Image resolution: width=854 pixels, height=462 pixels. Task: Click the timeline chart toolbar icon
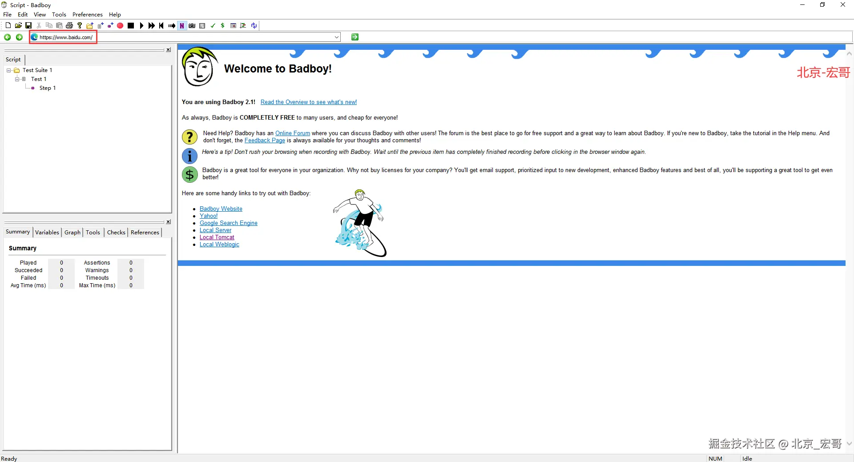(x=243, y=25)
